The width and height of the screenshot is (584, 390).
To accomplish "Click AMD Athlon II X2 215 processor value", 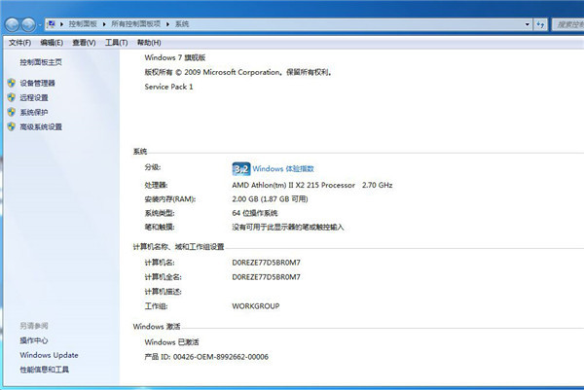I will [312, 185].
